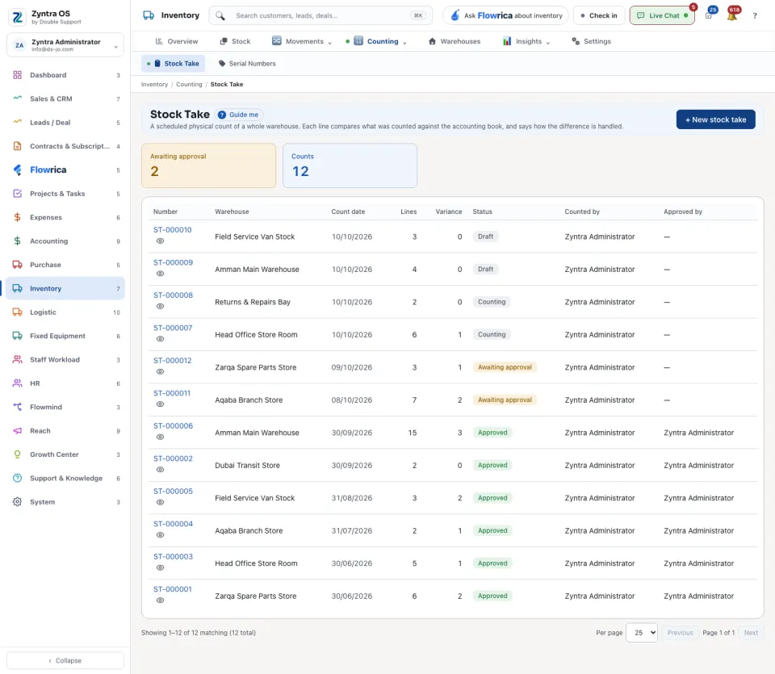Image resolution: width=775 pixels, height=674 pixels.
Task: Click the Projects & Tasks checkbox icon
Action: pos(17,193)
